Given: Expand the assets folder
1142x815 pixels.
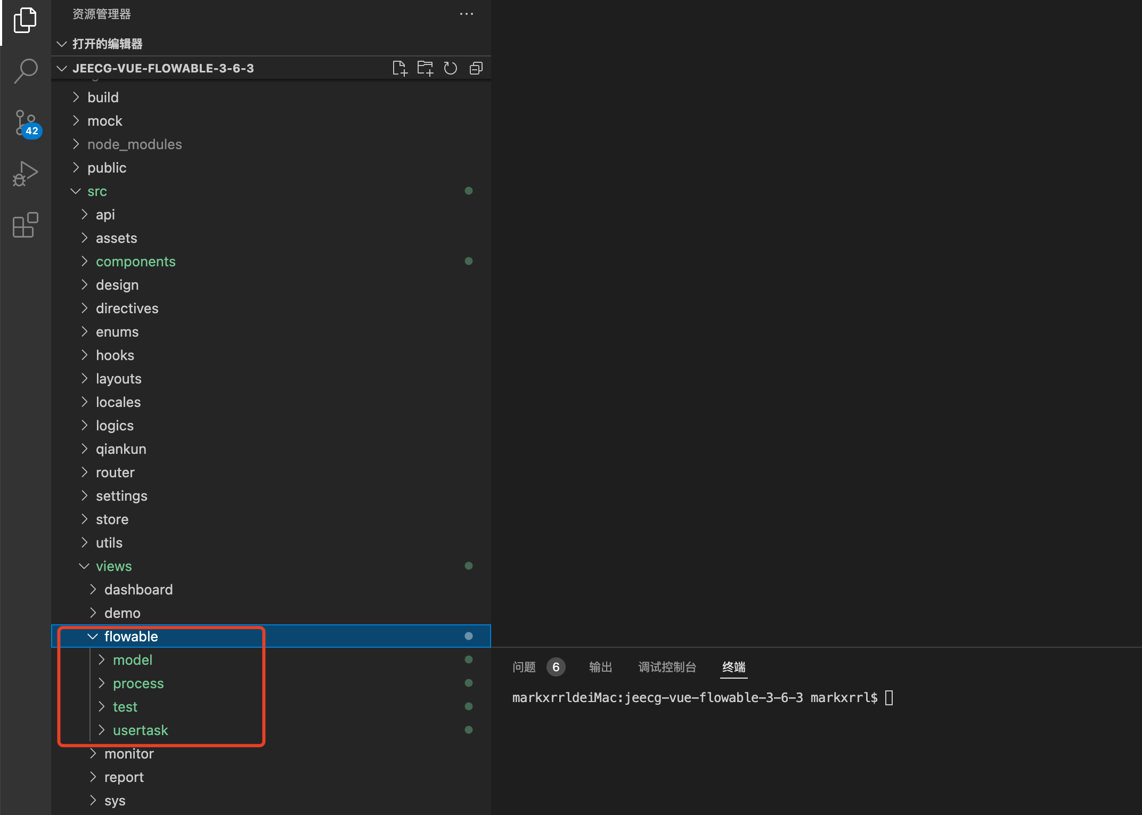Looking at the screenshot, I should click(x=271, y=238).
